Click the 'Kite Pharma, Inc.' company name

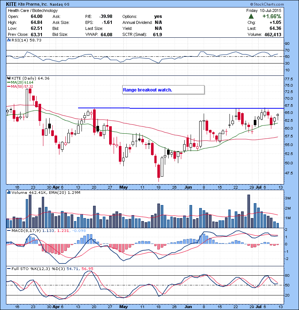[33, 4]
